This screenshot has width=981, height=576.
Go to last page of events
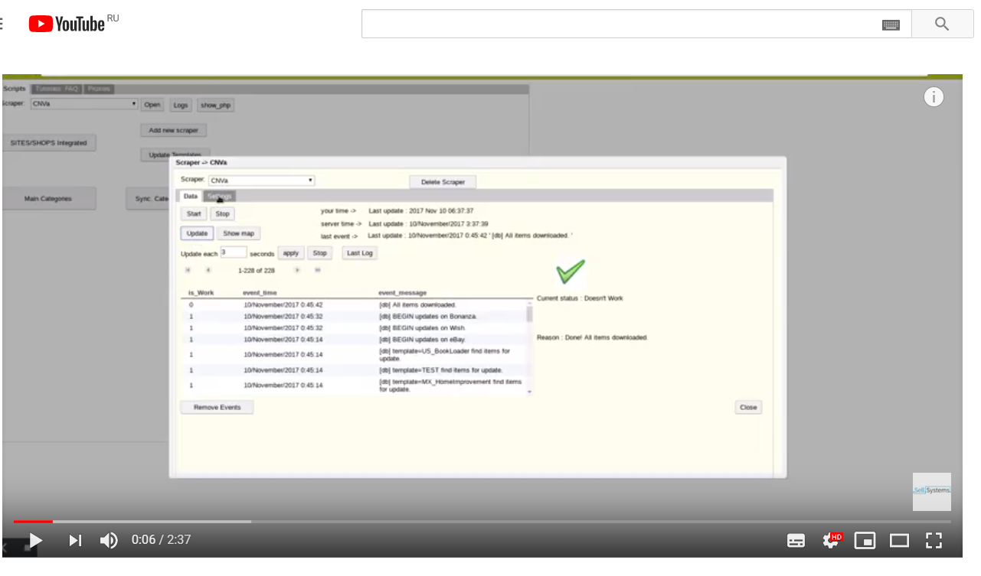click(318, 270)
